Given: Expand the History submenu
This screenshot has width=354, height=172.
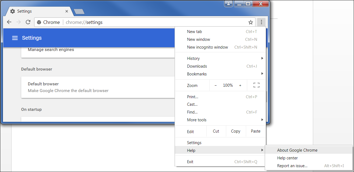Looking at the screenshot, I should (x=193, y=58).
